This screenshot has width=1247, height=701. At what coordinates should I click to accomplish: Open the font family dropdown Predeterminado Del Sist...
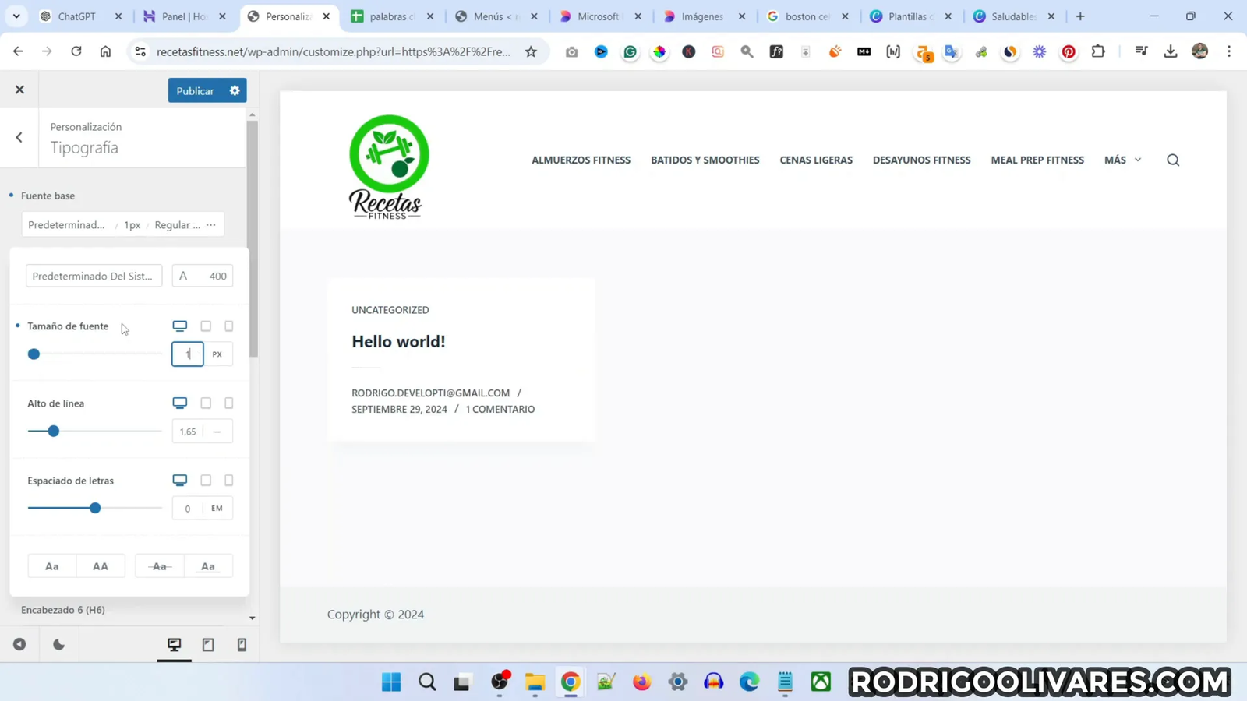click(94, 276)
